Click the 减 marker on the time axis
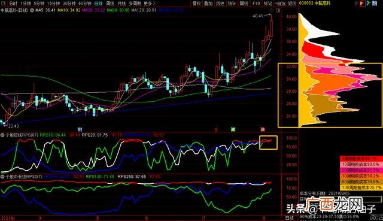 click(x=233, y=129)
